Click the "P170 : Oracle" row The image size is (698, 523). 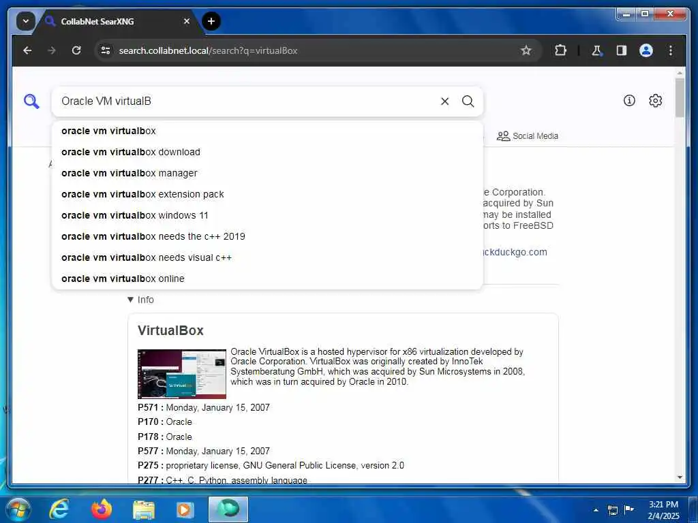pyautogui.click(x=165, y=422)
